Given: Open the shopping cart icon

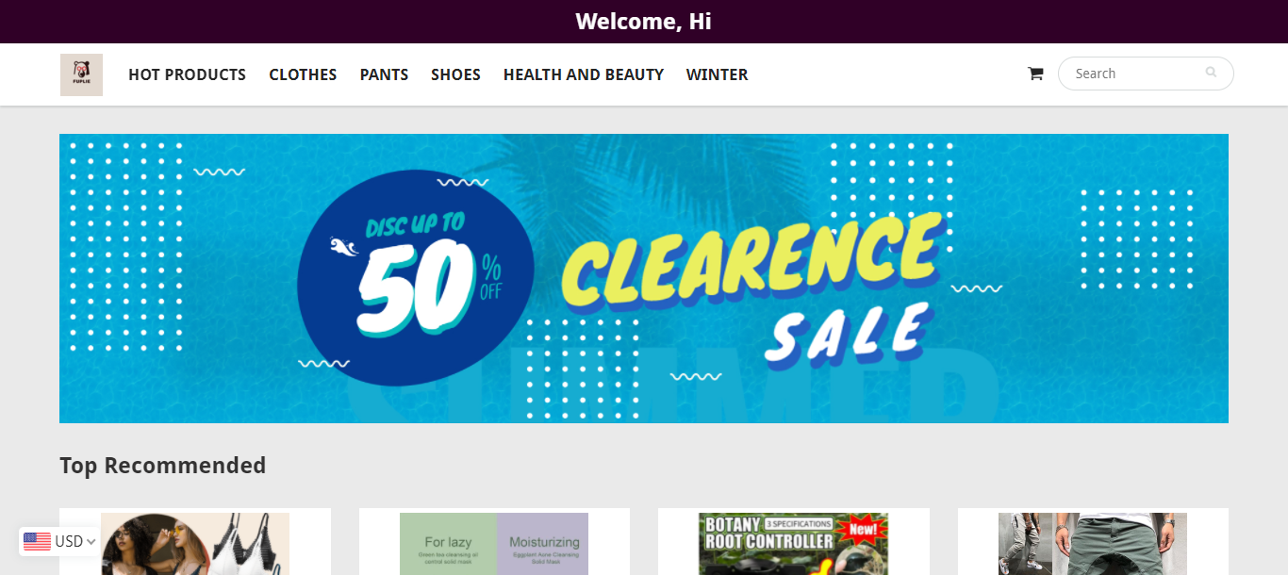Looking at the screenshot, I should (1035, 74).
